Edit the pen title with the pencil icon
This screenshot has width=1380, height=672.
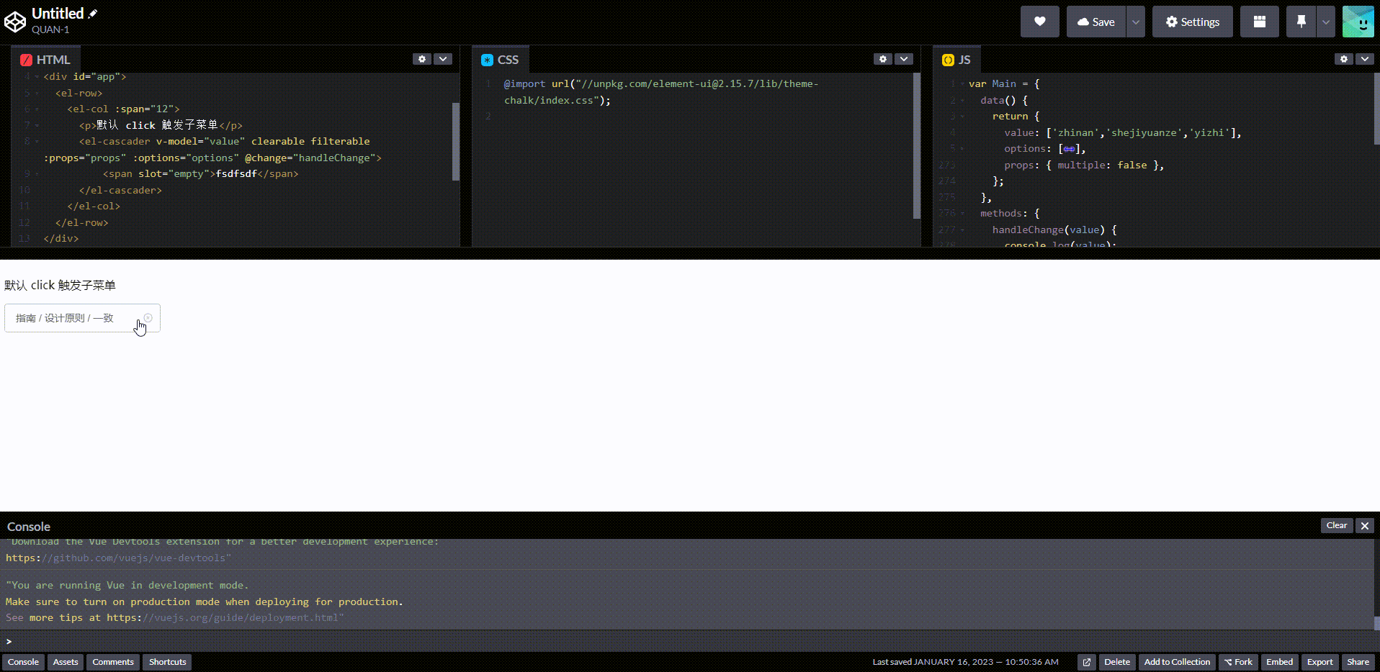(93, 14)
